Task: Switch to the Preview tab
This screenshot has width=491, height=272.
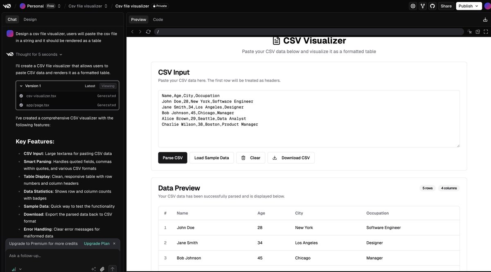Action: [139, 19]
